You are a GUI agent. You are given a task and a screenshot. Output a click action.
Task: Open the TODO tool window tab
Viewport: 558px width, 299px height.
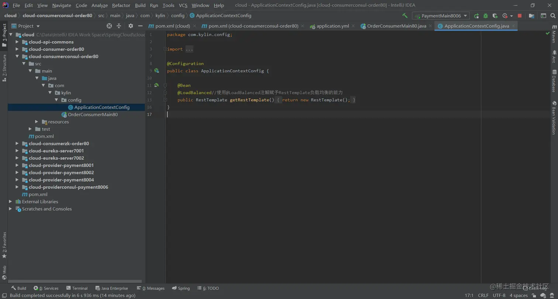(x=208, y=288)
